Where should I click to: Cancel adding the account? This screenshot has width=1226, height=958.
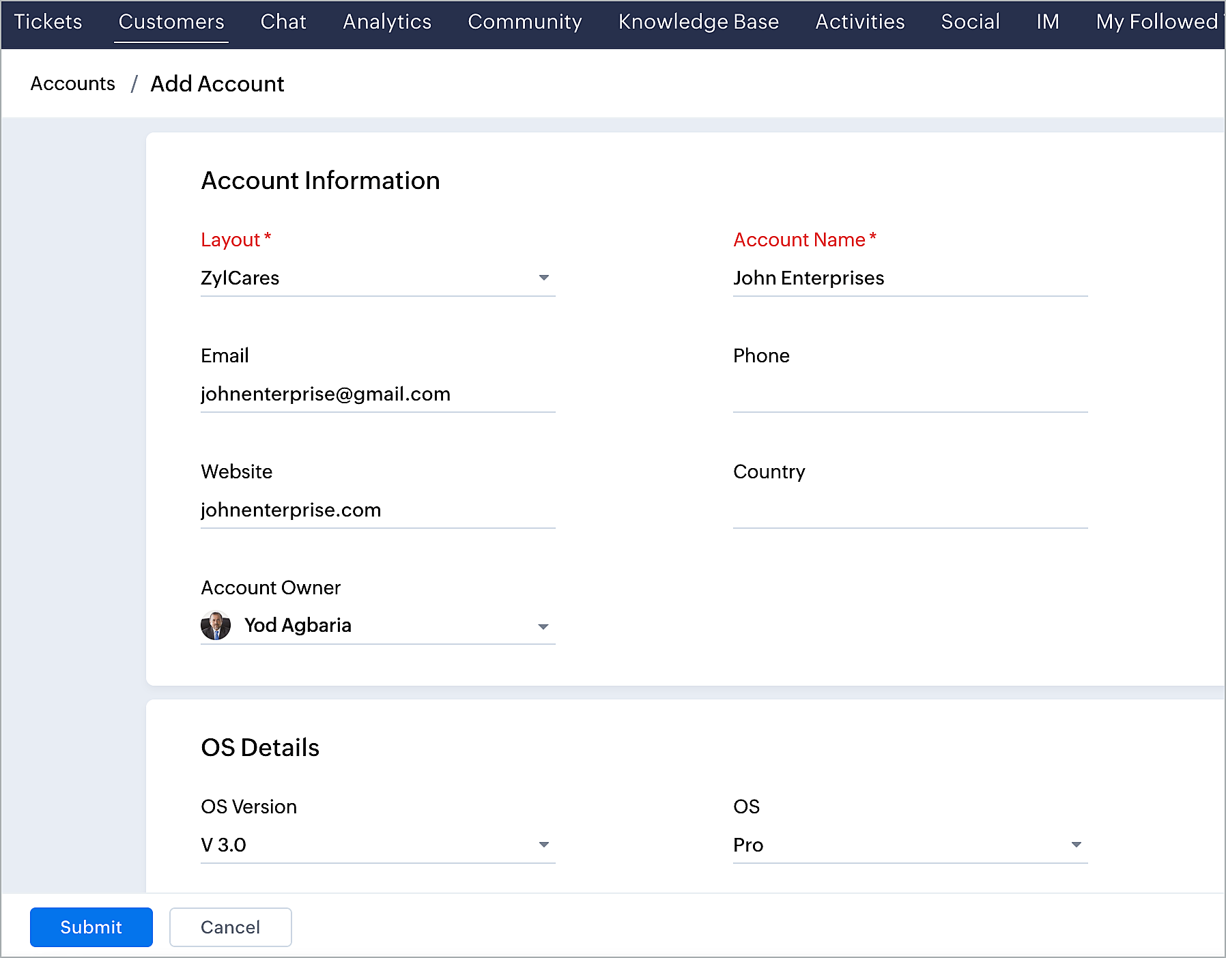[x=230, y=927]
